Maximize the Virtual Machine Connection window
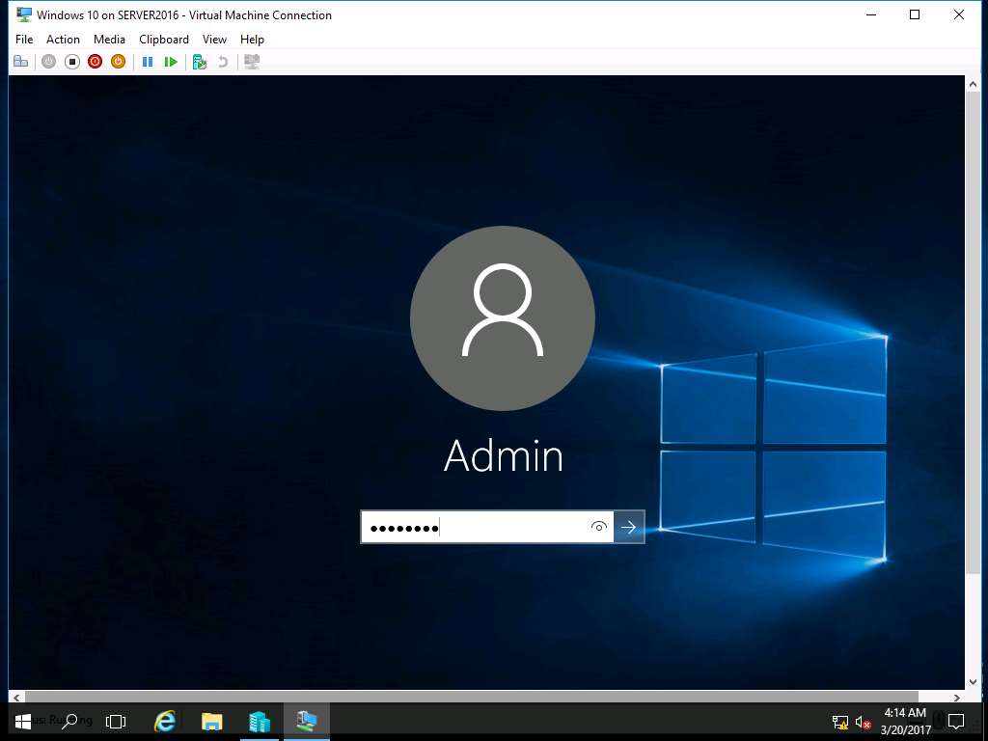Viewport: 988px width, 741px height. [x=915, y=14]
